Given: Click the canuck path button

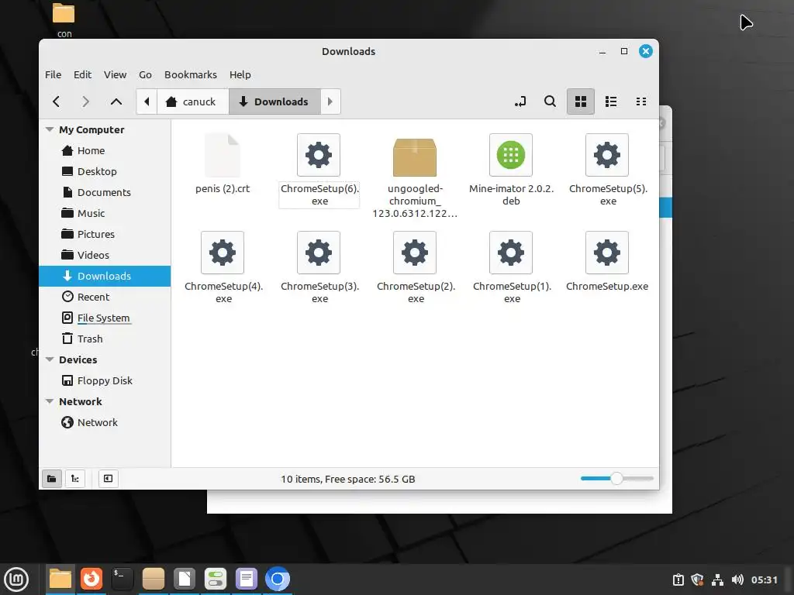Looking at the screenshot, I should coord(193,101).
